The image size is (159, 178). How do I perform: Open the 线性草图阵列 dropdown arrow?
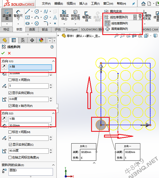coord(135,17)
